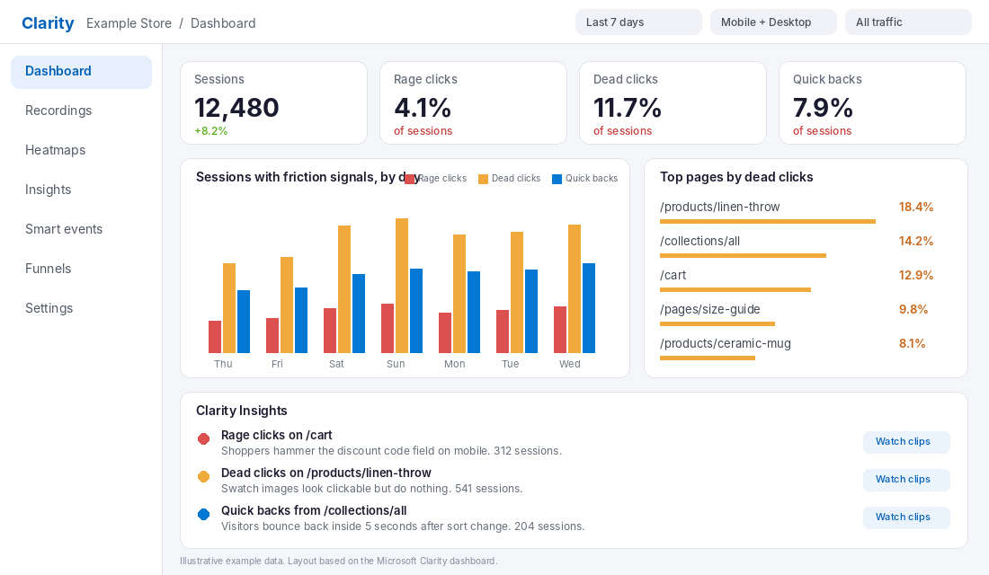
Task: Click the orange Dead clicks bar for Sun
Action: 402,286
